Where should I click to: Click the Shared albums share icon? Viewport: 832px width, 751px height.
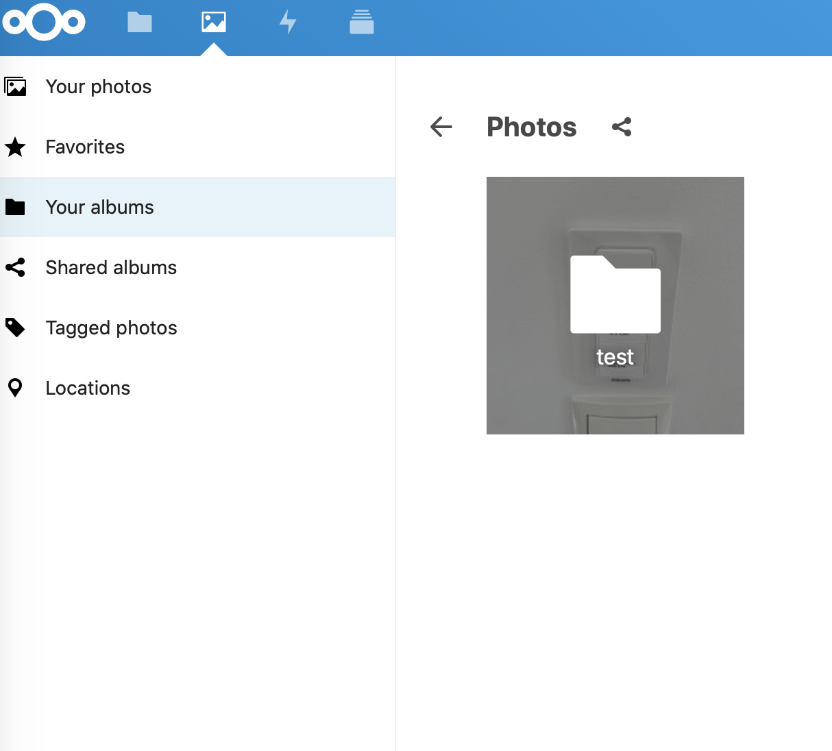(15, 267)
